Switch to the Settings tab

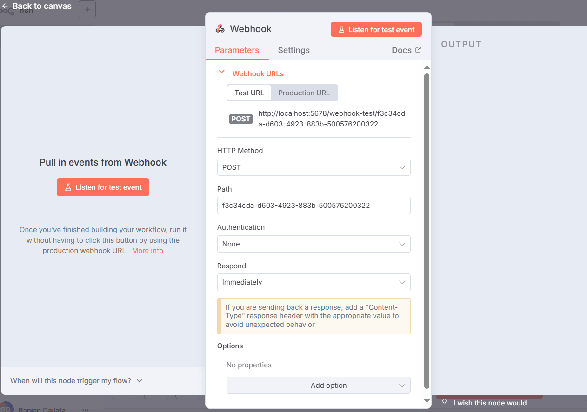click(x=293, y=50)
